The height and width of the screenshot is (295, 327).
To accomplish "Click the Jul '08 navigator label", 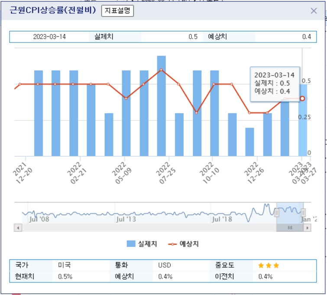I will (x=39, y=219).
